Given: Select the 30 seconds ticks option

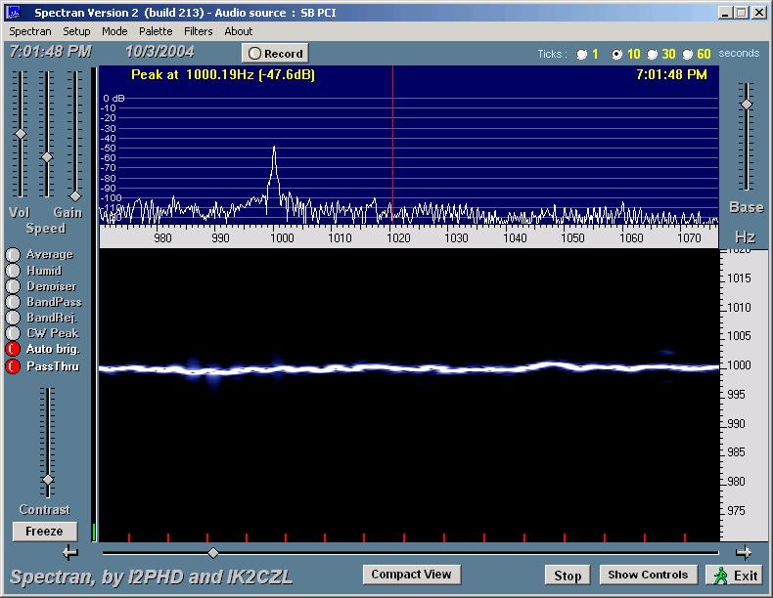Looking at the screenshot, I should click(653, 55).
